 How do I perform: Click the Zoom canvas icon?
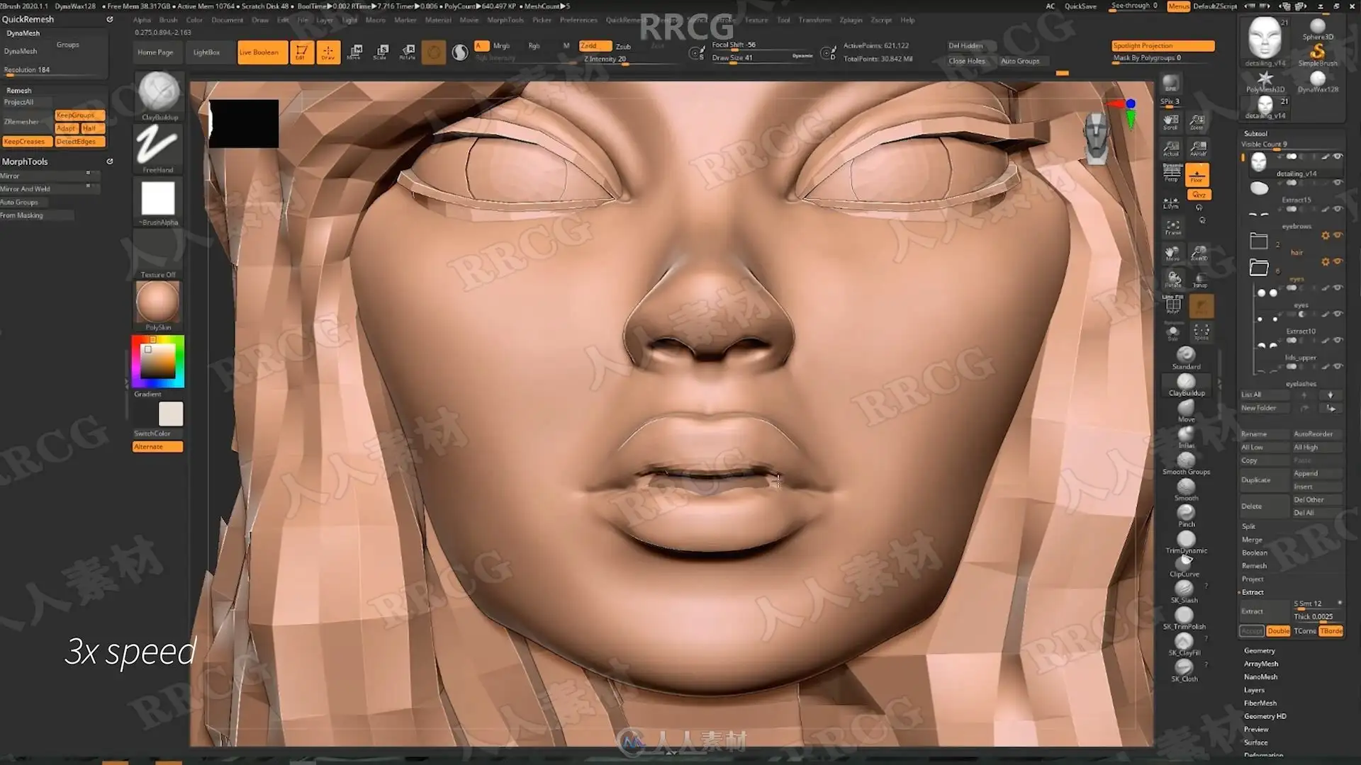1197,122
